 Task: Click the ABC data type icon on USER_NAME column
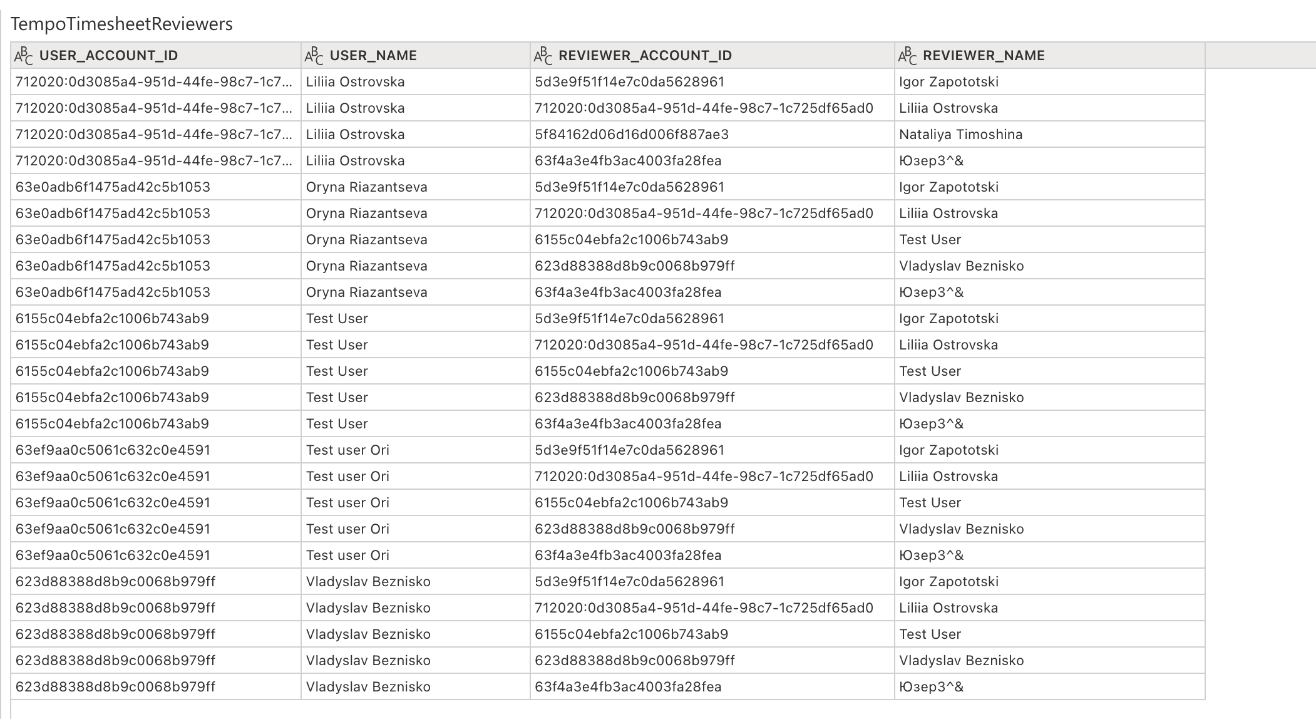(x=314, y=55)
